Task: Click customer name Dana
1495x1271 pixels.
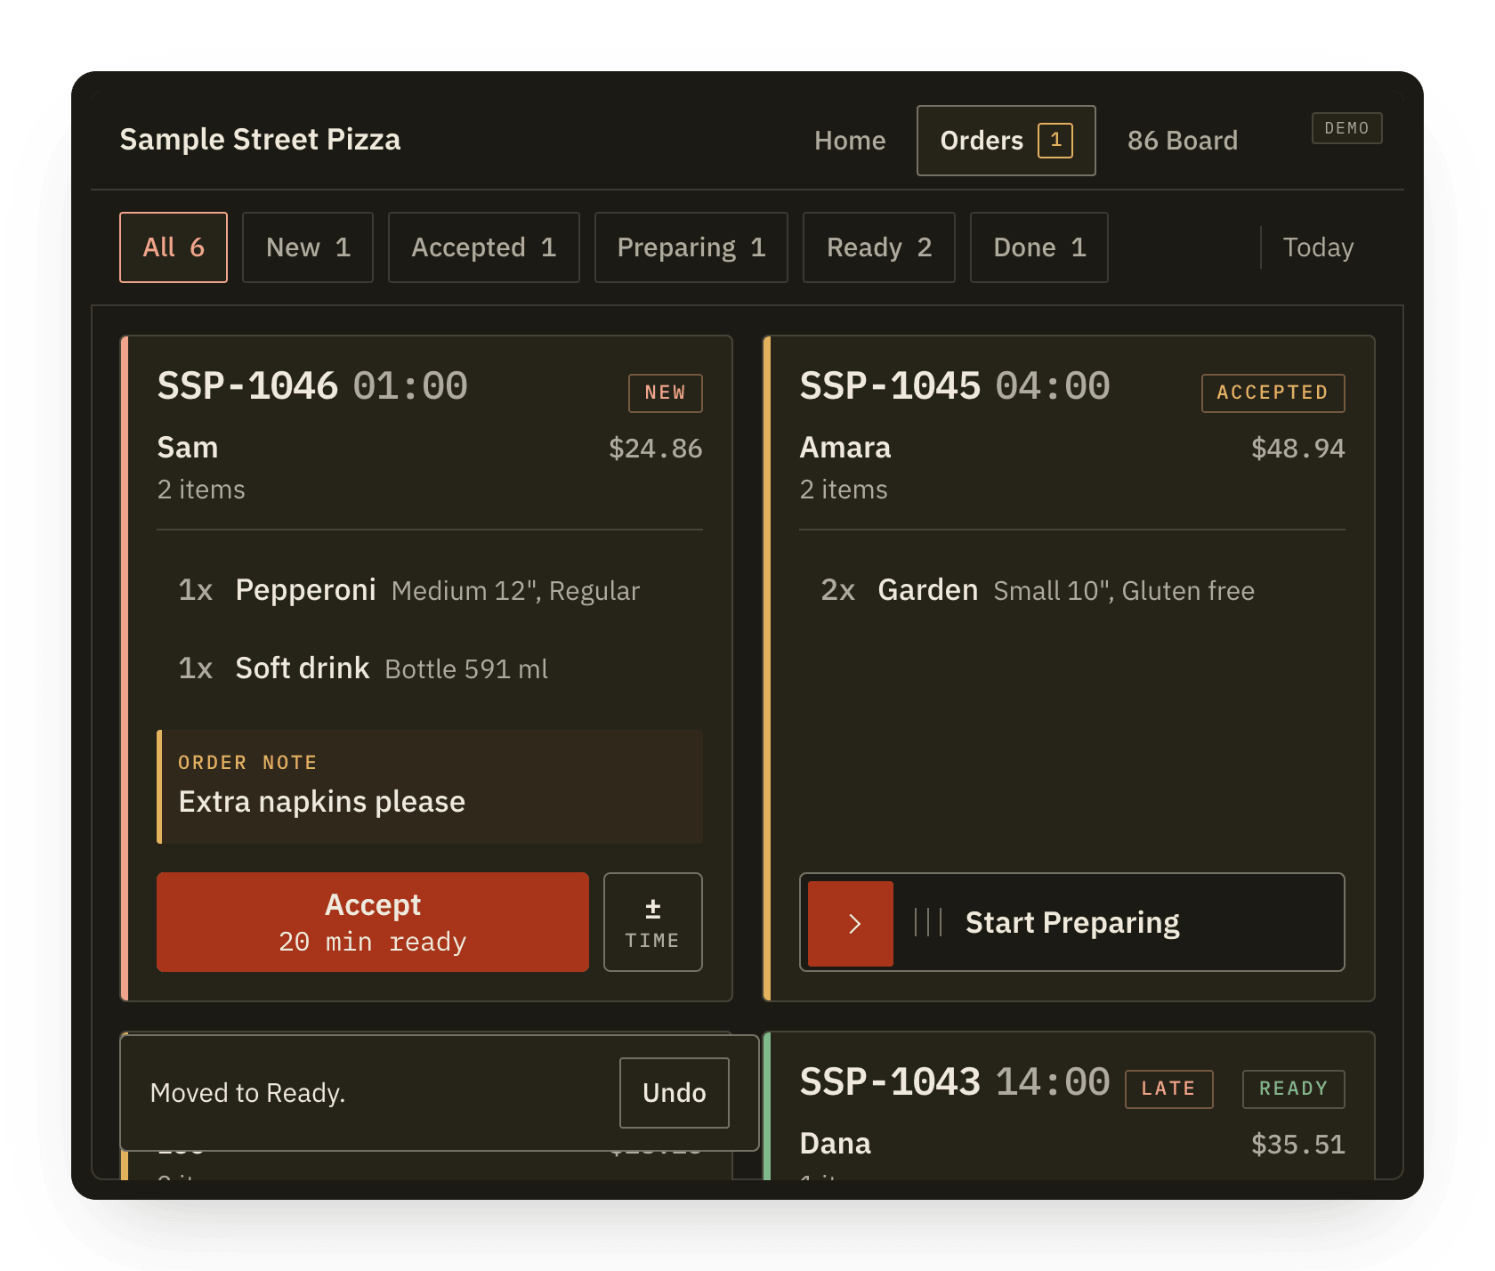Action: click(836, 1144)
